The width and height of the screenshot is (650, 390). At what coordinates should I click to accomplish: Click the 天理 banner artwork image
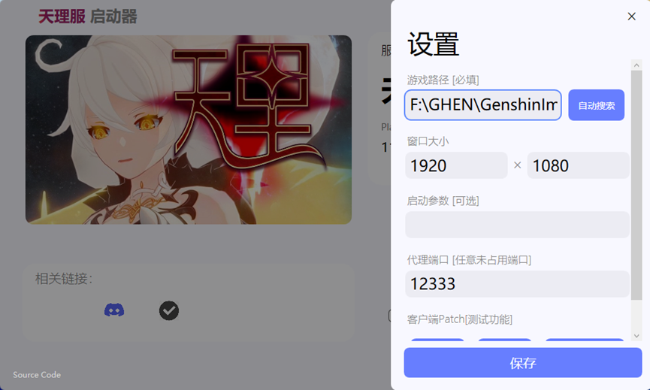click(189, 130)
